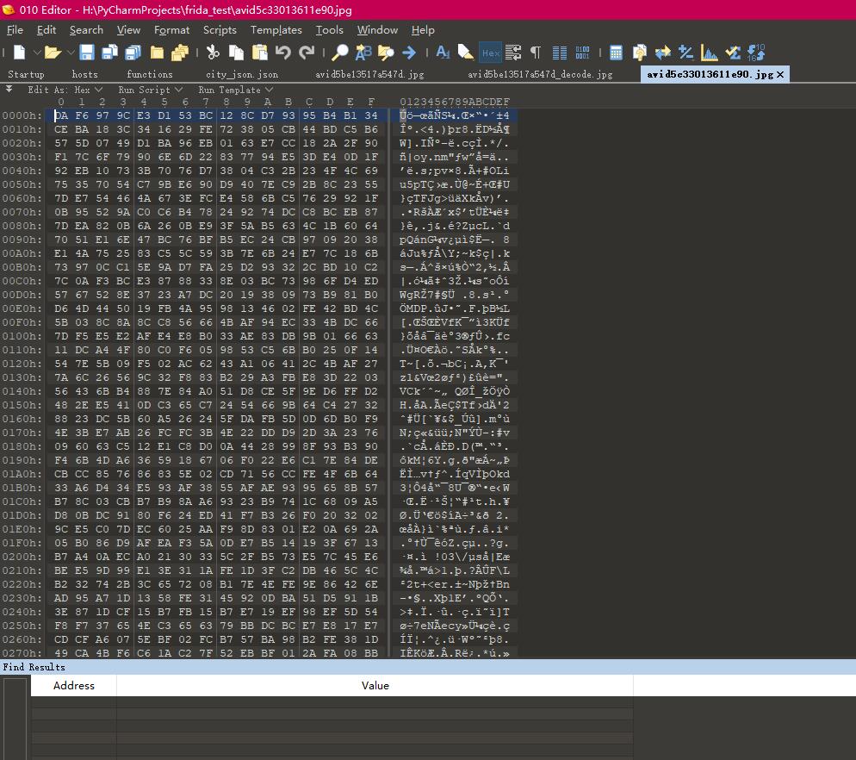Screen dimensions: 856x760
Task: Click the Cut scissors icon
Action: coord(213,53)
